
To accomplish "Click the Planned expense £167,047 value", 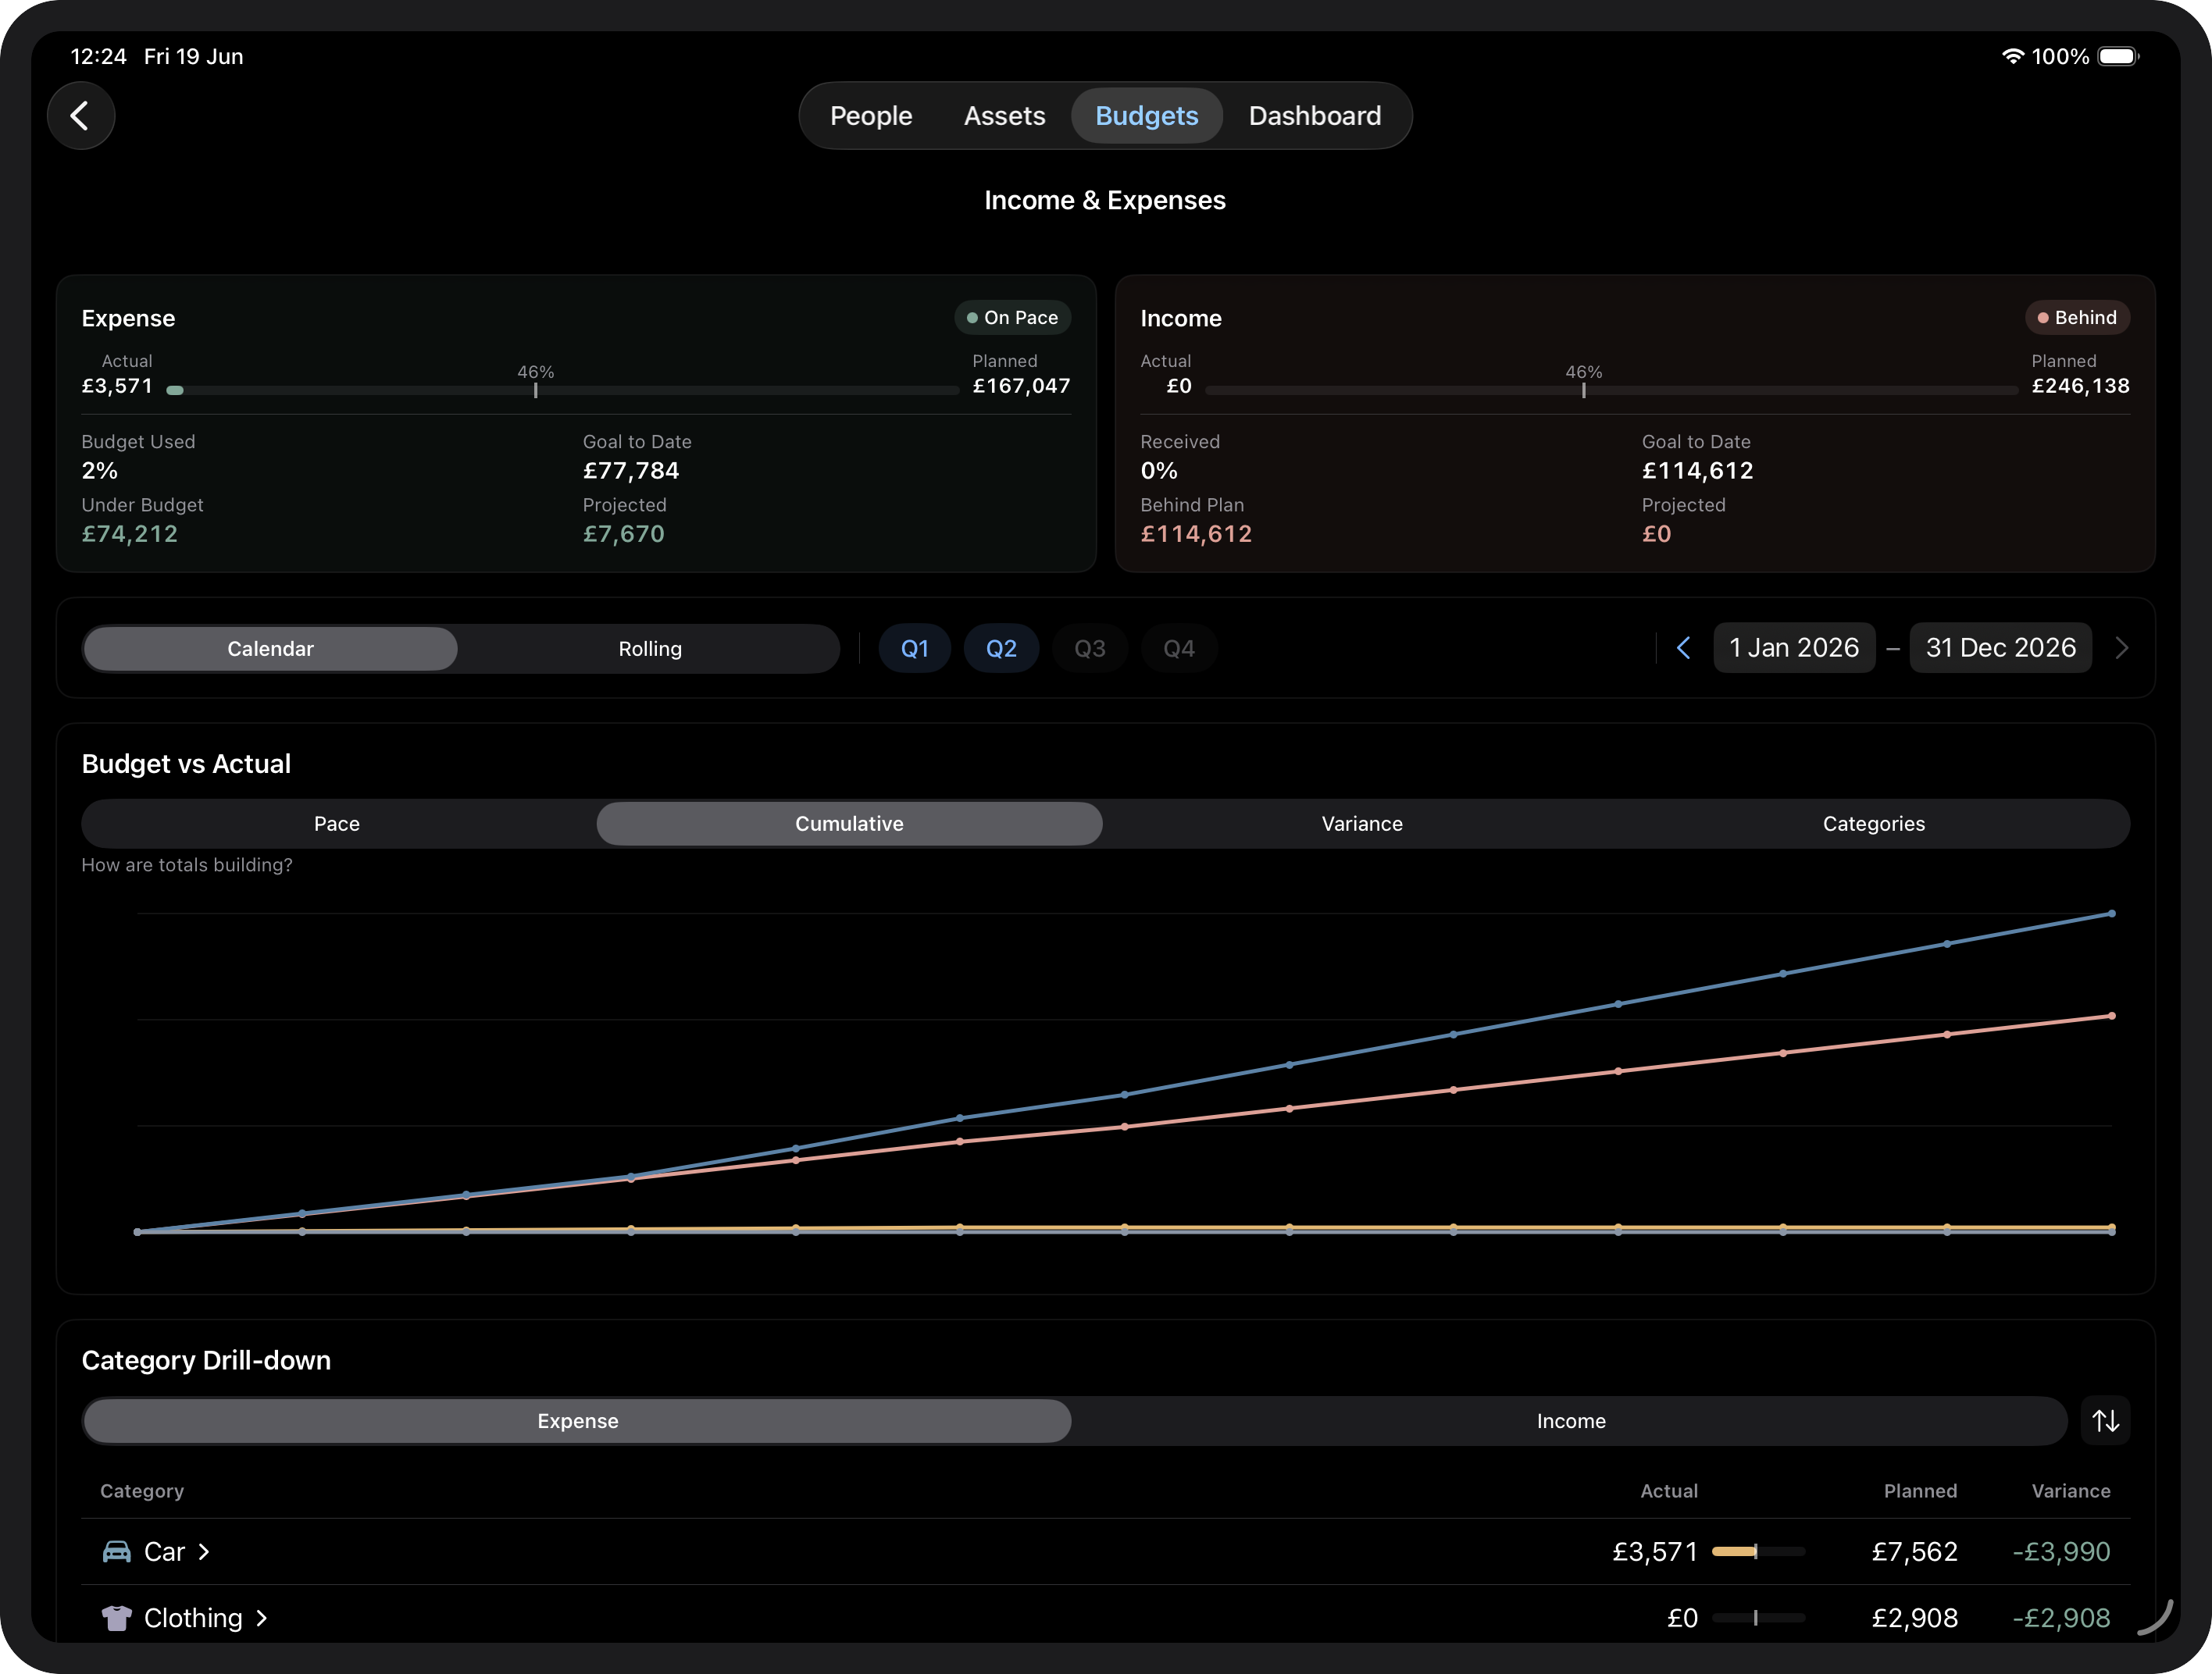I will (x=1021, y=386).
